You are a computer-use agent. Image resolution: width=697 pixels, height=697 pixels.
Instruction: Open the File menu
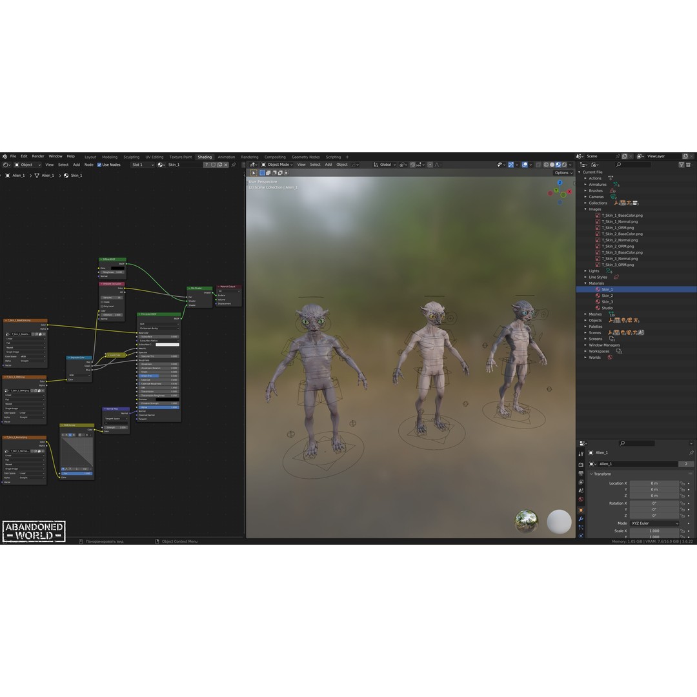(14, 156)
